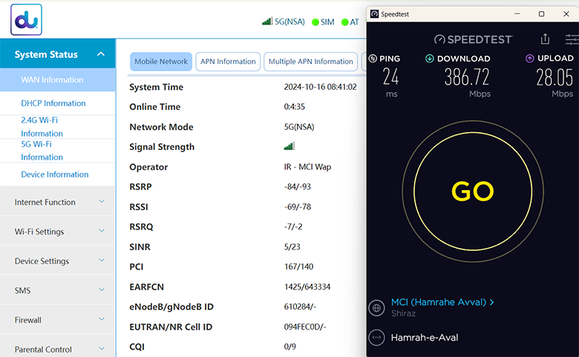Image resolution: width=579 pixels, height=357 pixels.
Task: Change server via MCI (Hamrahe Avval) link
Action: point(442,302)
